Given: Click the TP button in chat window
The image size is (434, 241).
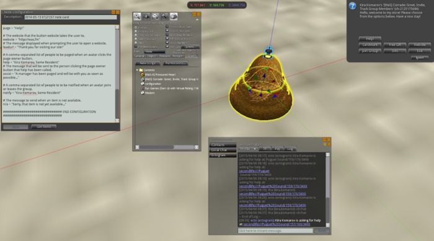Looking at the screenshot, I should click(265, 149).
